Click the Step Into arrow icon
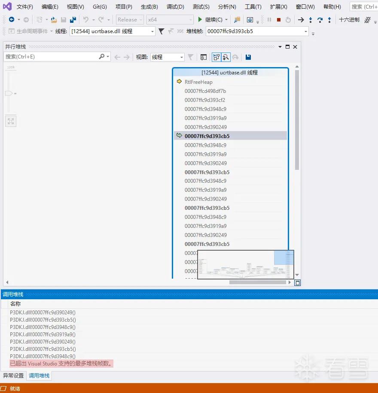This screenshot has height=393, width=378. (311, 19)
